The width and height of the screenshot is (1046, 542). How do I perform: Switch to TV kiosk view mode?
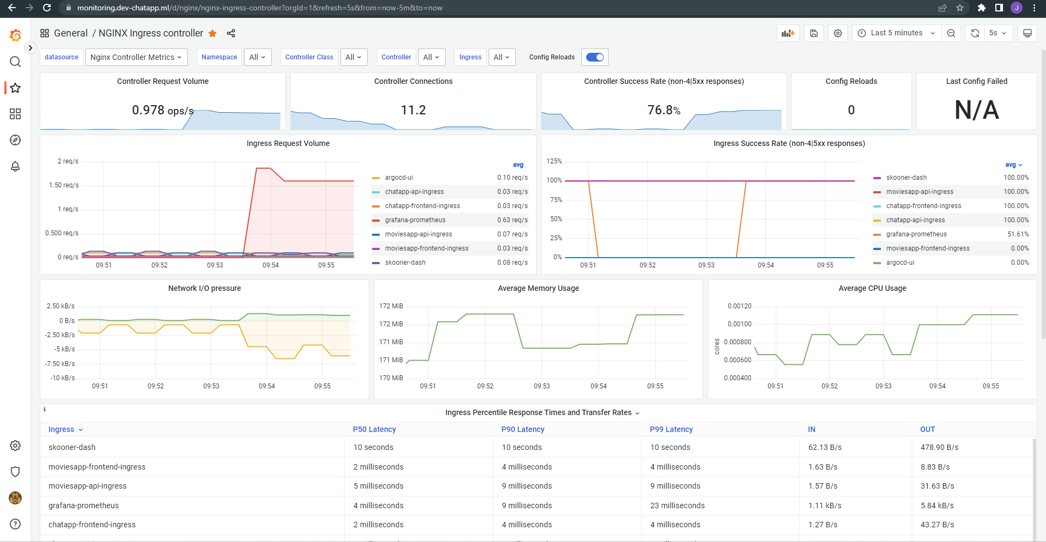coord(1027,33)
